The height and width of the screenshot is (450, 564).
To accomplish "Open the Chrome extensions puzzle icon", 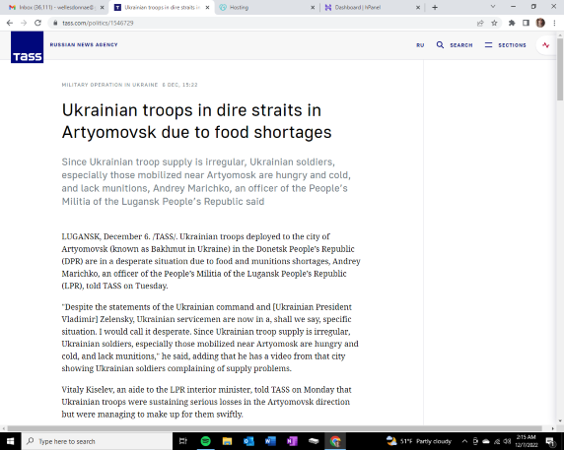I will [x=512, y=23].
